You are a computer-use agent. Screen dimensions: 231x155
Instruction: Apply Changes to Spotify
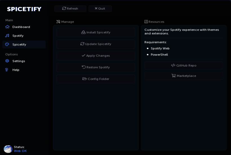(x=96, y=56)
